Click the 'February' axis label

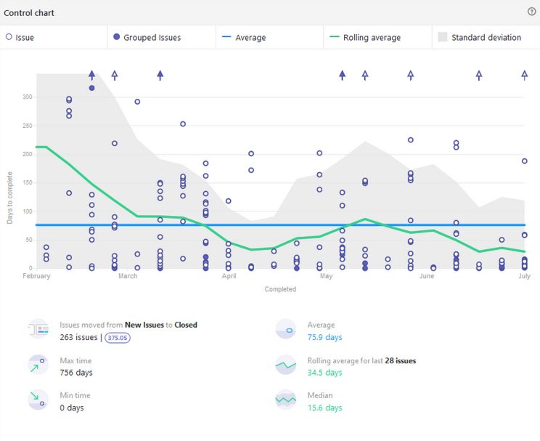click(36, 276)
